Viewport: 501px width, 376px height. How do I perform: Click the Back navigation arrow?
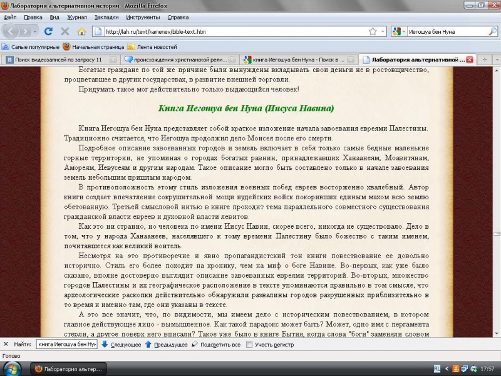(x=11, y=31)
